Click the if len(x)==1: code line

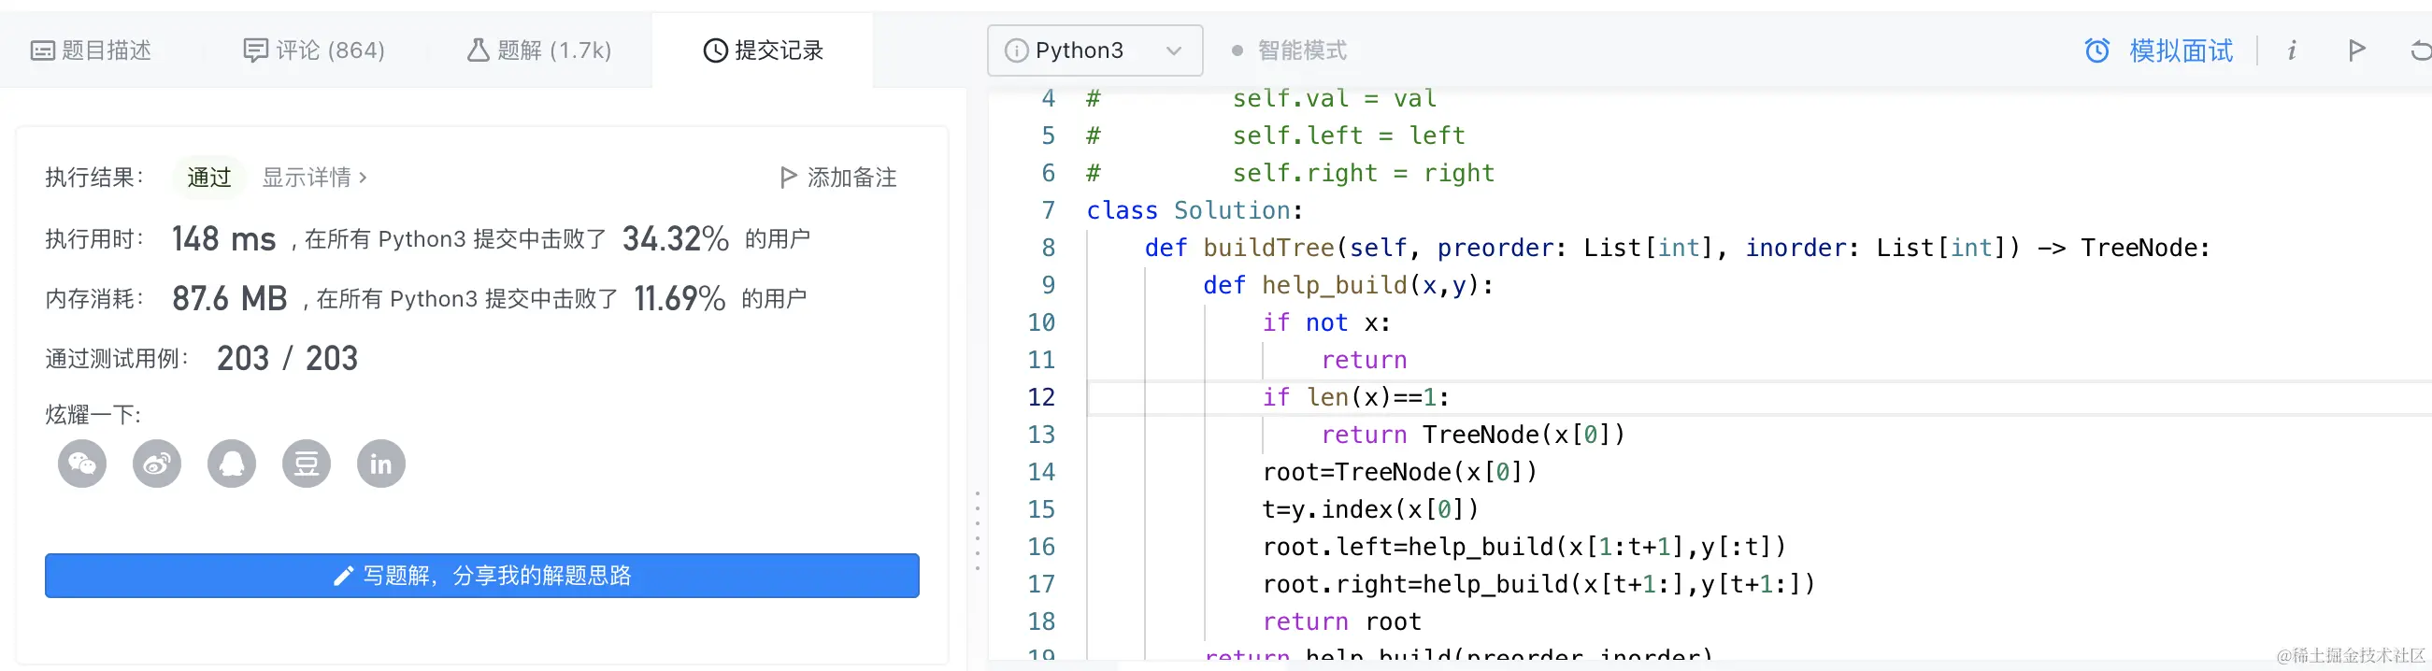click(x=1355, y=397)
